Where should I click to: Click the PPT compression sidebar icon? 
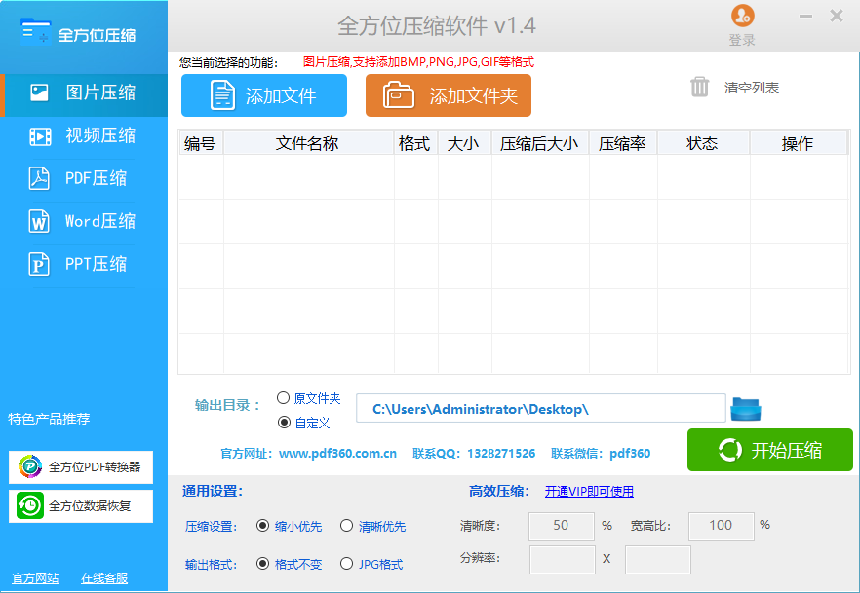click(40, 264)
